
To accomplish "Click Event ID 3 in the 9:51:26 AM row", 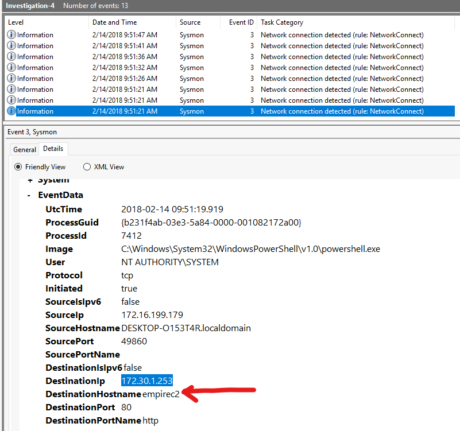I will 252,79.
